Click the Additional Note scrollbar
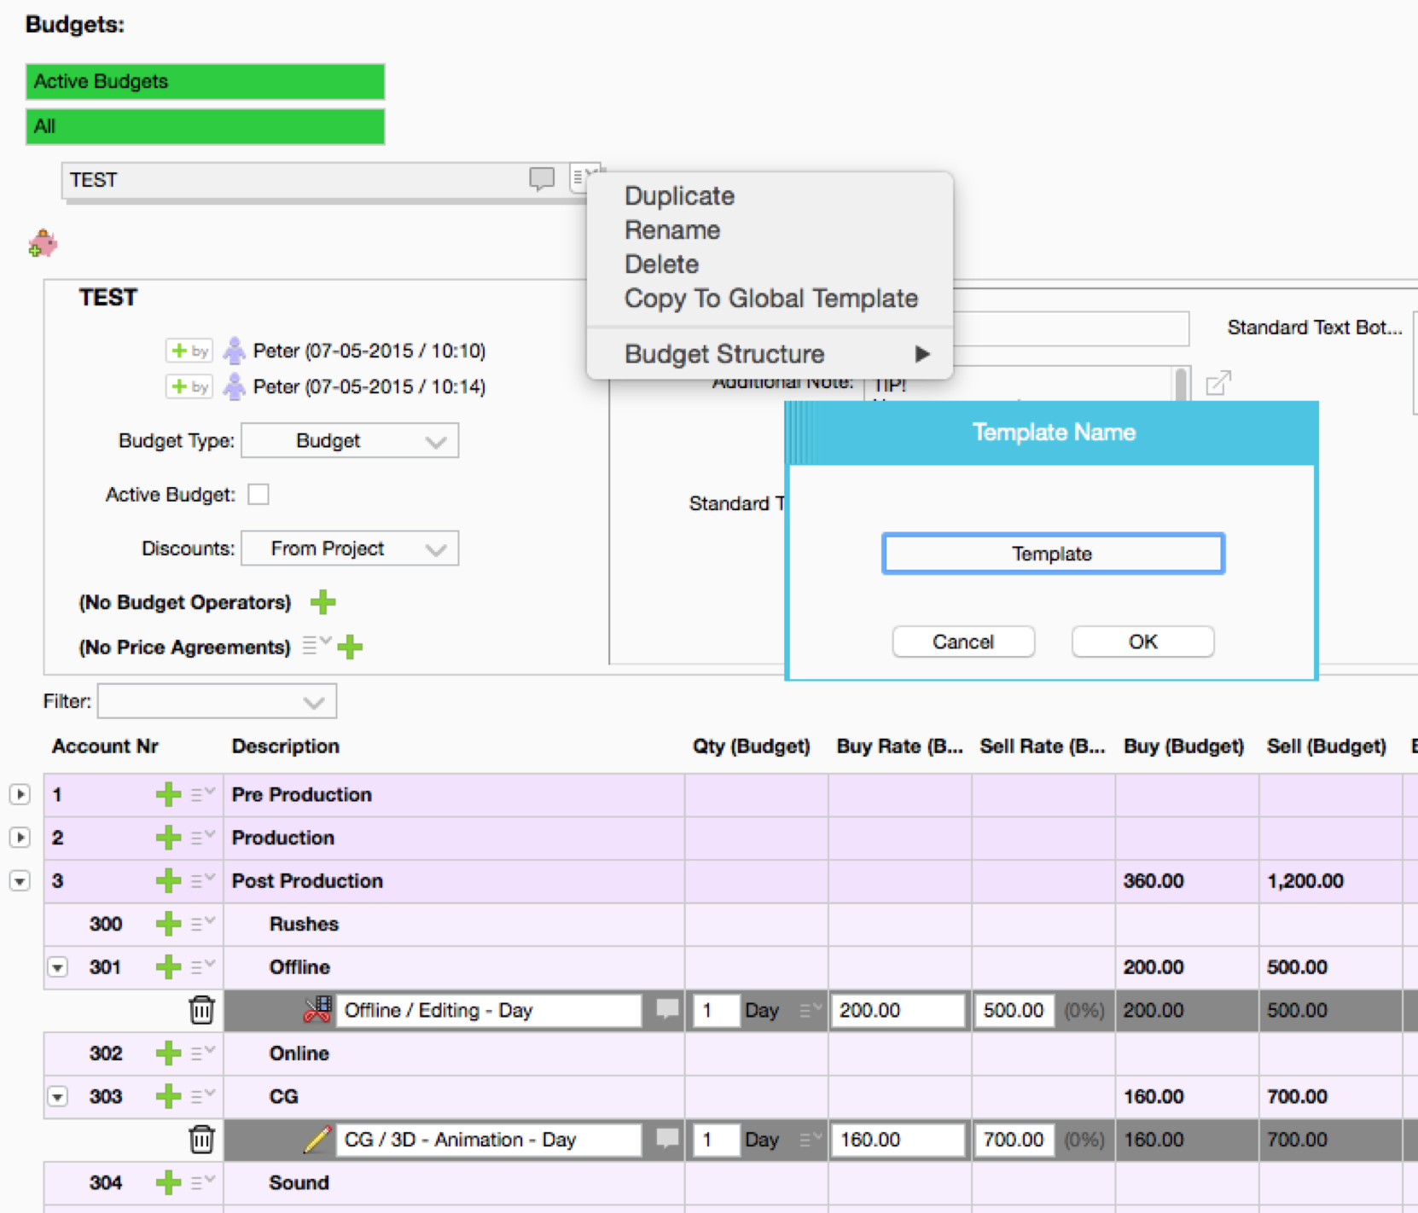This screenshot has width=1418, height=1213. pos(1182,384)
